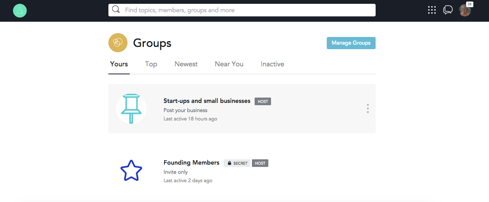Screen dimensions: 489x202
Task: Open the Founding Members group
Action: point(191,163)
